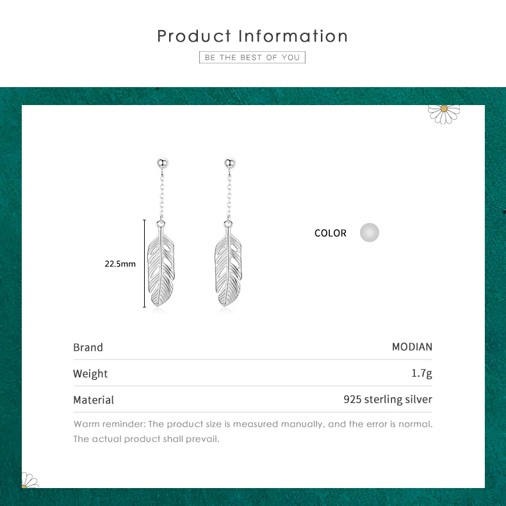Click the 1.7g weight value

tap(421, 373)
